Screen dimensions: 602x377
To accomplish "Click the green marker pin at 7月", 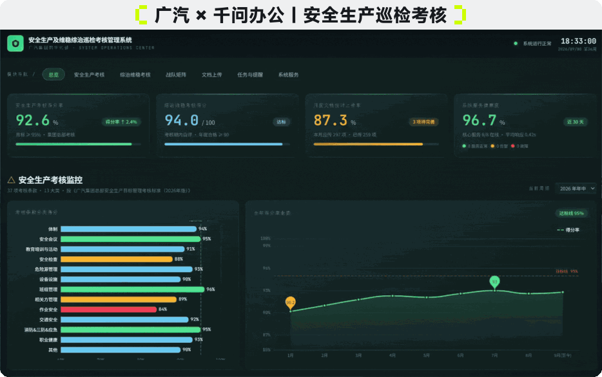I will (x=494, y=282).
